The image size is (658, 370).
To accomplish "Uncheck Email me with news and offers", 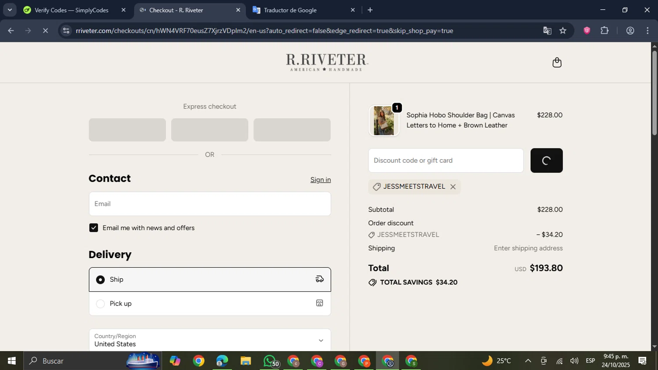I will point(93,228).
